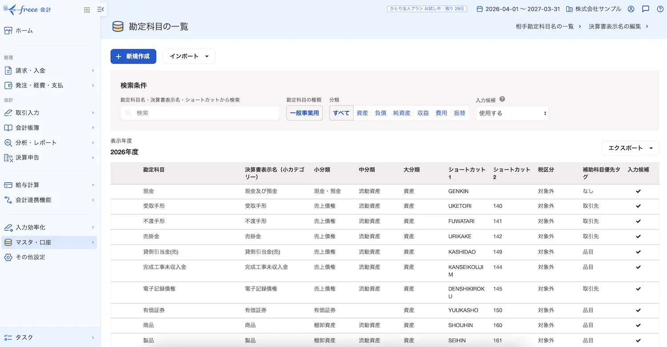
Task: Open the 入力候補 select box
Action: pyautogui.click(x=512, y=113)
